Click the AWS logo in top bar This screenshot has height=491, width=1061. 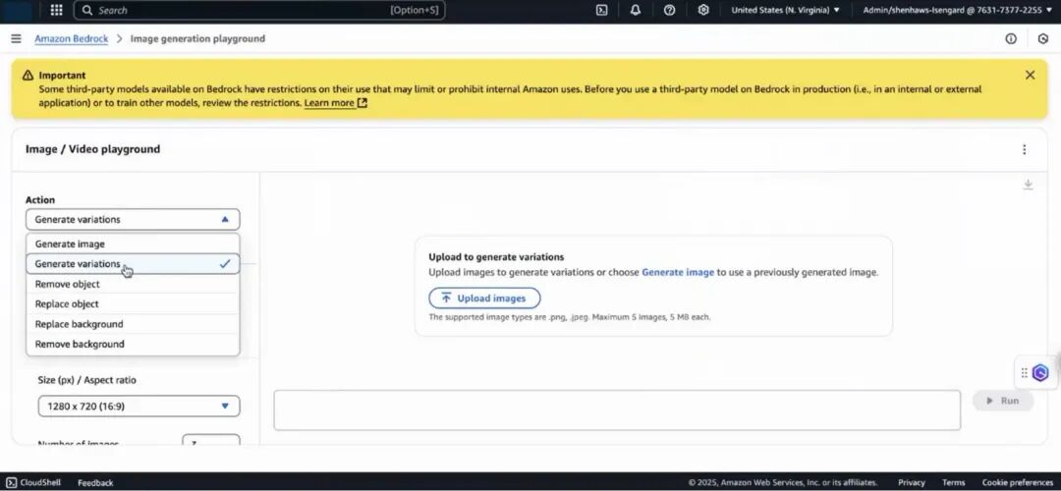click(x=17, y=10)
